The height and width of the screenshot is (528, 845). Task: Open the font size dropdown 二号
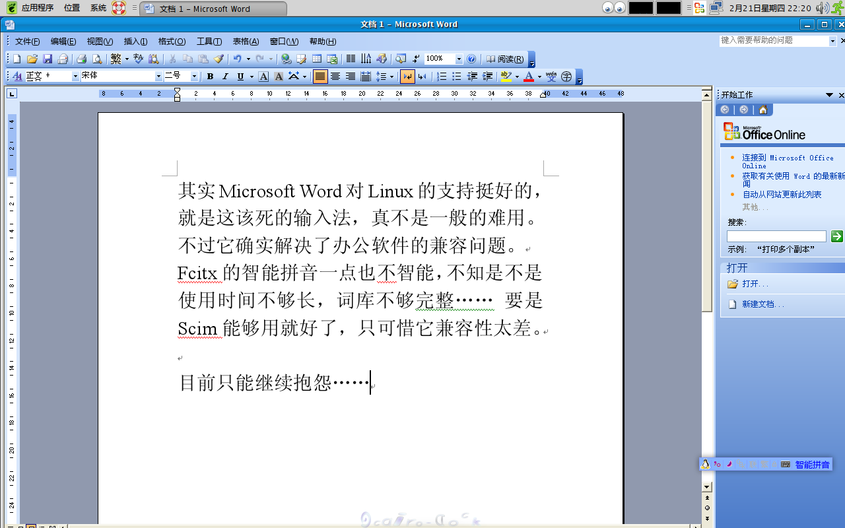click(194, 77)
